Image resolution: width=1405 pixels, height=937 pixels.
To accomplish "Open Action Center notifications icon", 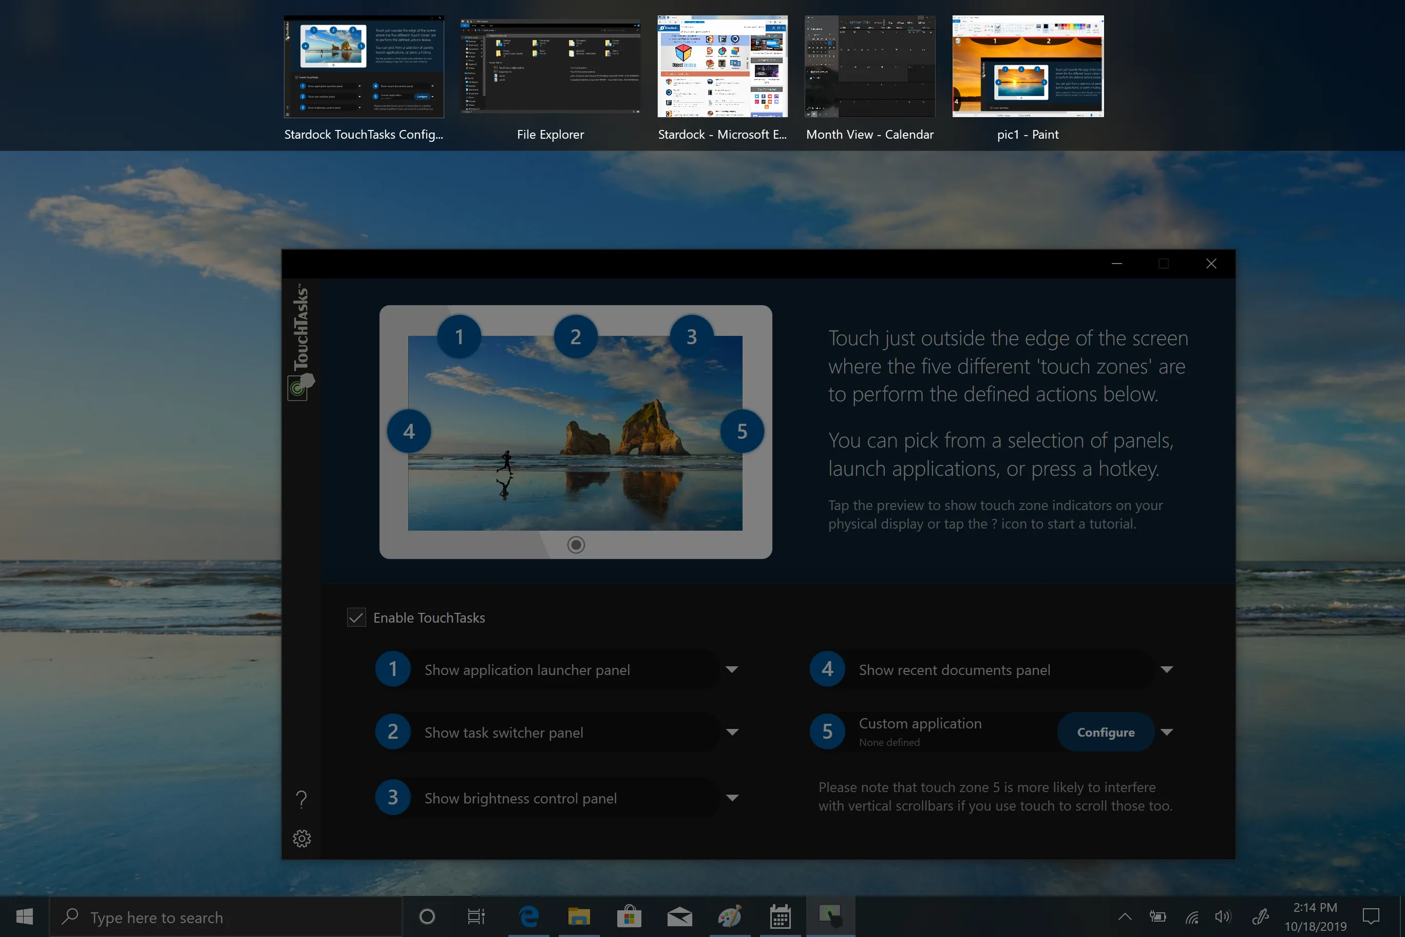I will [1371, 916].
